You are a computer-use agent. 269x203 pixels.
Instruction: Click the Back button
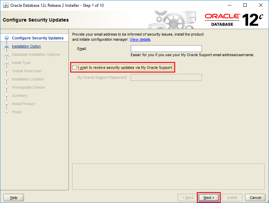point(188,198)
